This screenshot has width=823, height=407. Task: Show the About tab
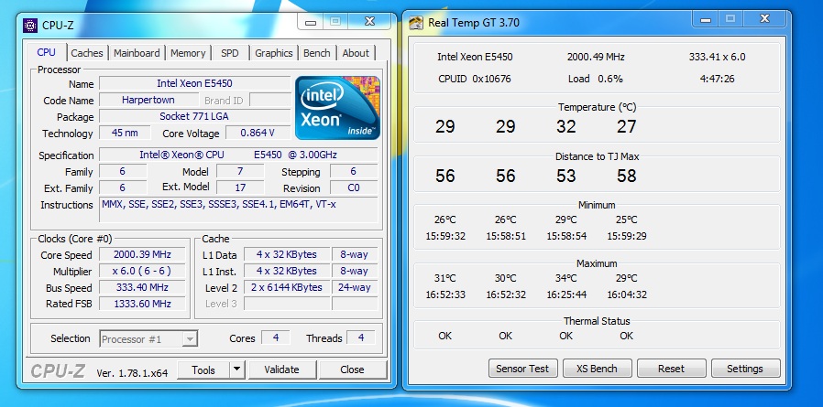(x=356, y=53)
